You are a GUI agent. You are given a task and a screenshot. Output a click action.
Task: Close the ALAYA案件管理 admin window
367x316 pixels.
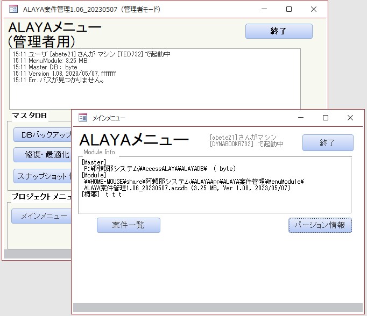(x=314, y=9)
